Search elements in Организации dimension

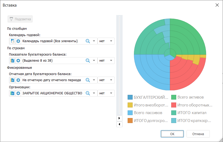click(88, 93)
